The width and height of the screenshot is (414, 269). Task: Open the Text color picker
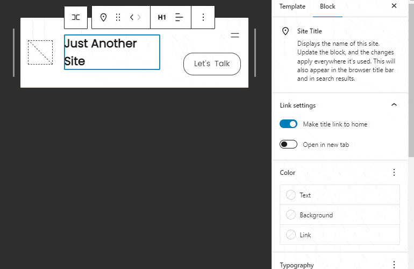340,195
